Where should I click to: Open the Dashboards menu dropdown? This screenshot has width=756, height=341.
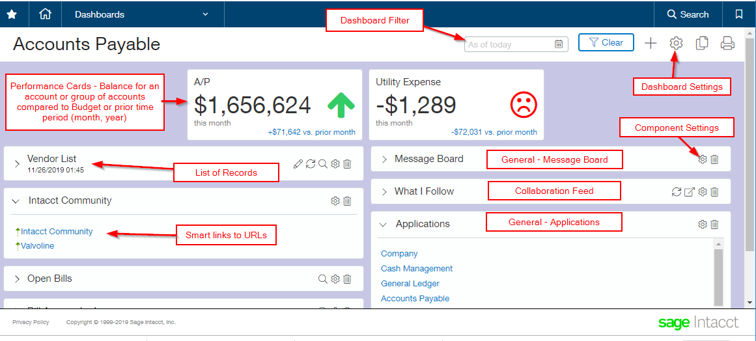tap(142, 14)
